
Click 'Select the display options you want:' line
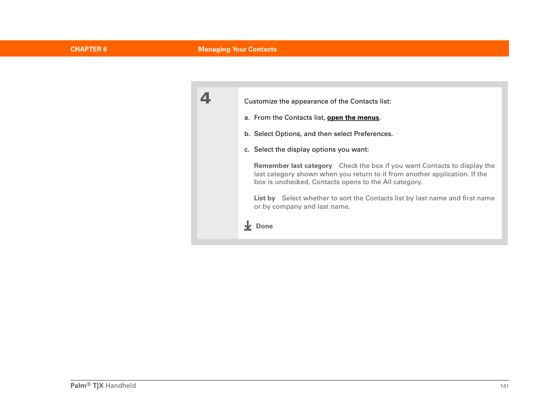tap(311, 149)
